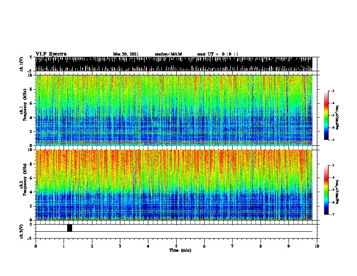This screenshot has width=357, height=276.
Task: Click time axis tick label "5"
Action: [x=176, y=246]
